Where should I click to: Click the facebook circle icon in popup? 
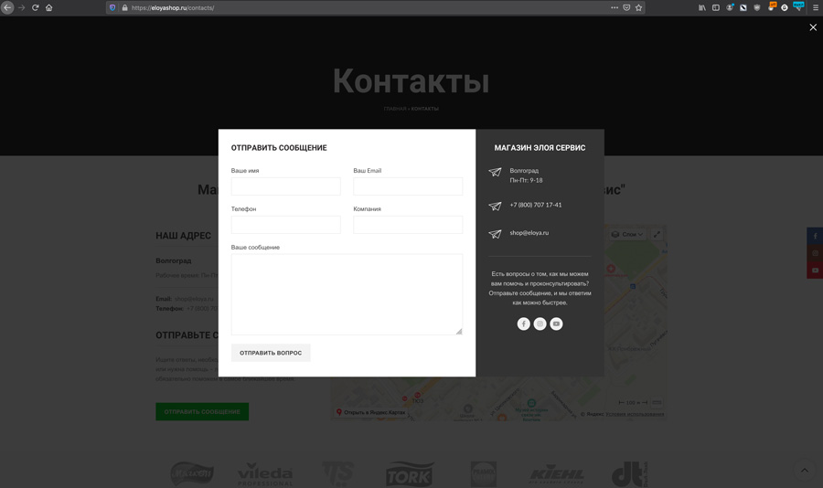[x=523, y=324]
